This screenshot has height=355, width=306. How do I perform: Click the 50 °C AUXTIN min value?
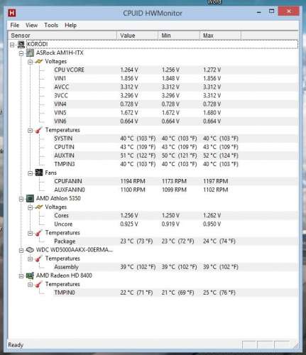tap(179, 155)
